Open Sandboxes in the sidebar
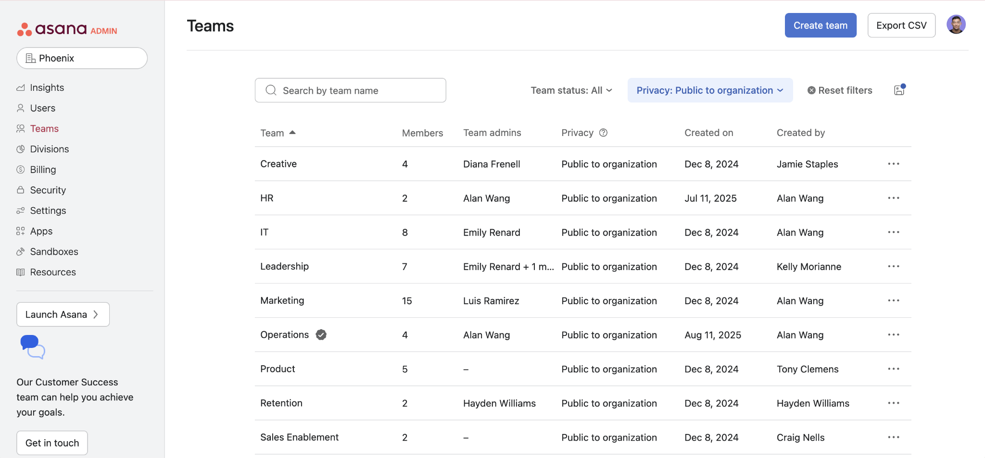985x458 pixels. pyautogui.click(x=54, y=251)
